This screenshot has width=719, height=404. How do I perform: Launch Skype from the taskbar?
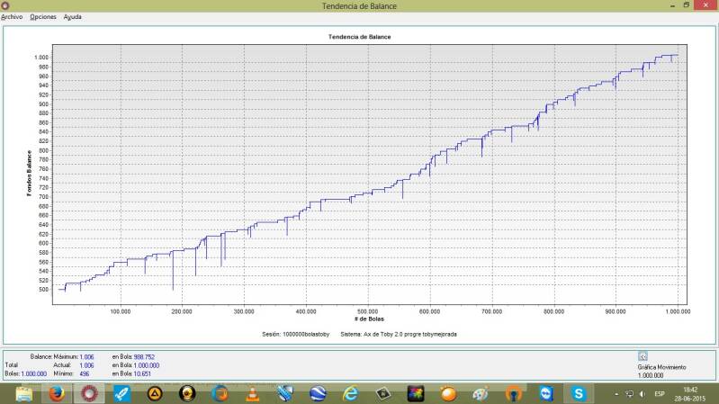[x=579, y=393]
